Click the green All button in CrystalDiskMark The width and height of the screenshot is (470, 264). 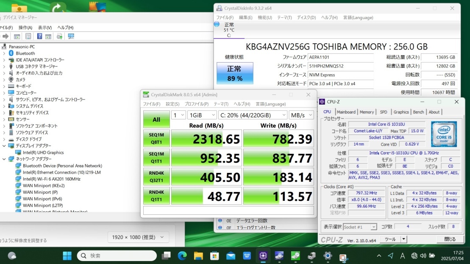pos(156,119)
